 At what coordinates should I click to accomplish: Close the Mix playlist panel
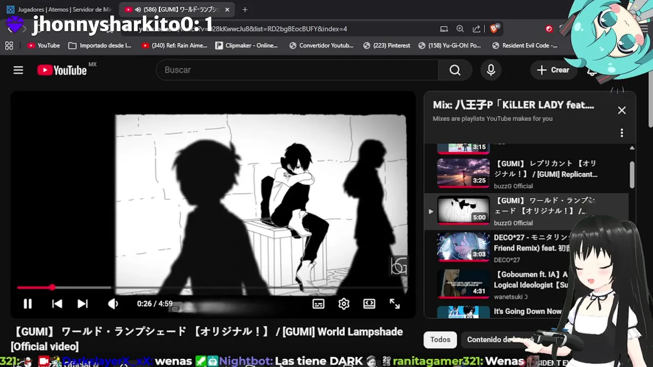(x=621, y=110)
